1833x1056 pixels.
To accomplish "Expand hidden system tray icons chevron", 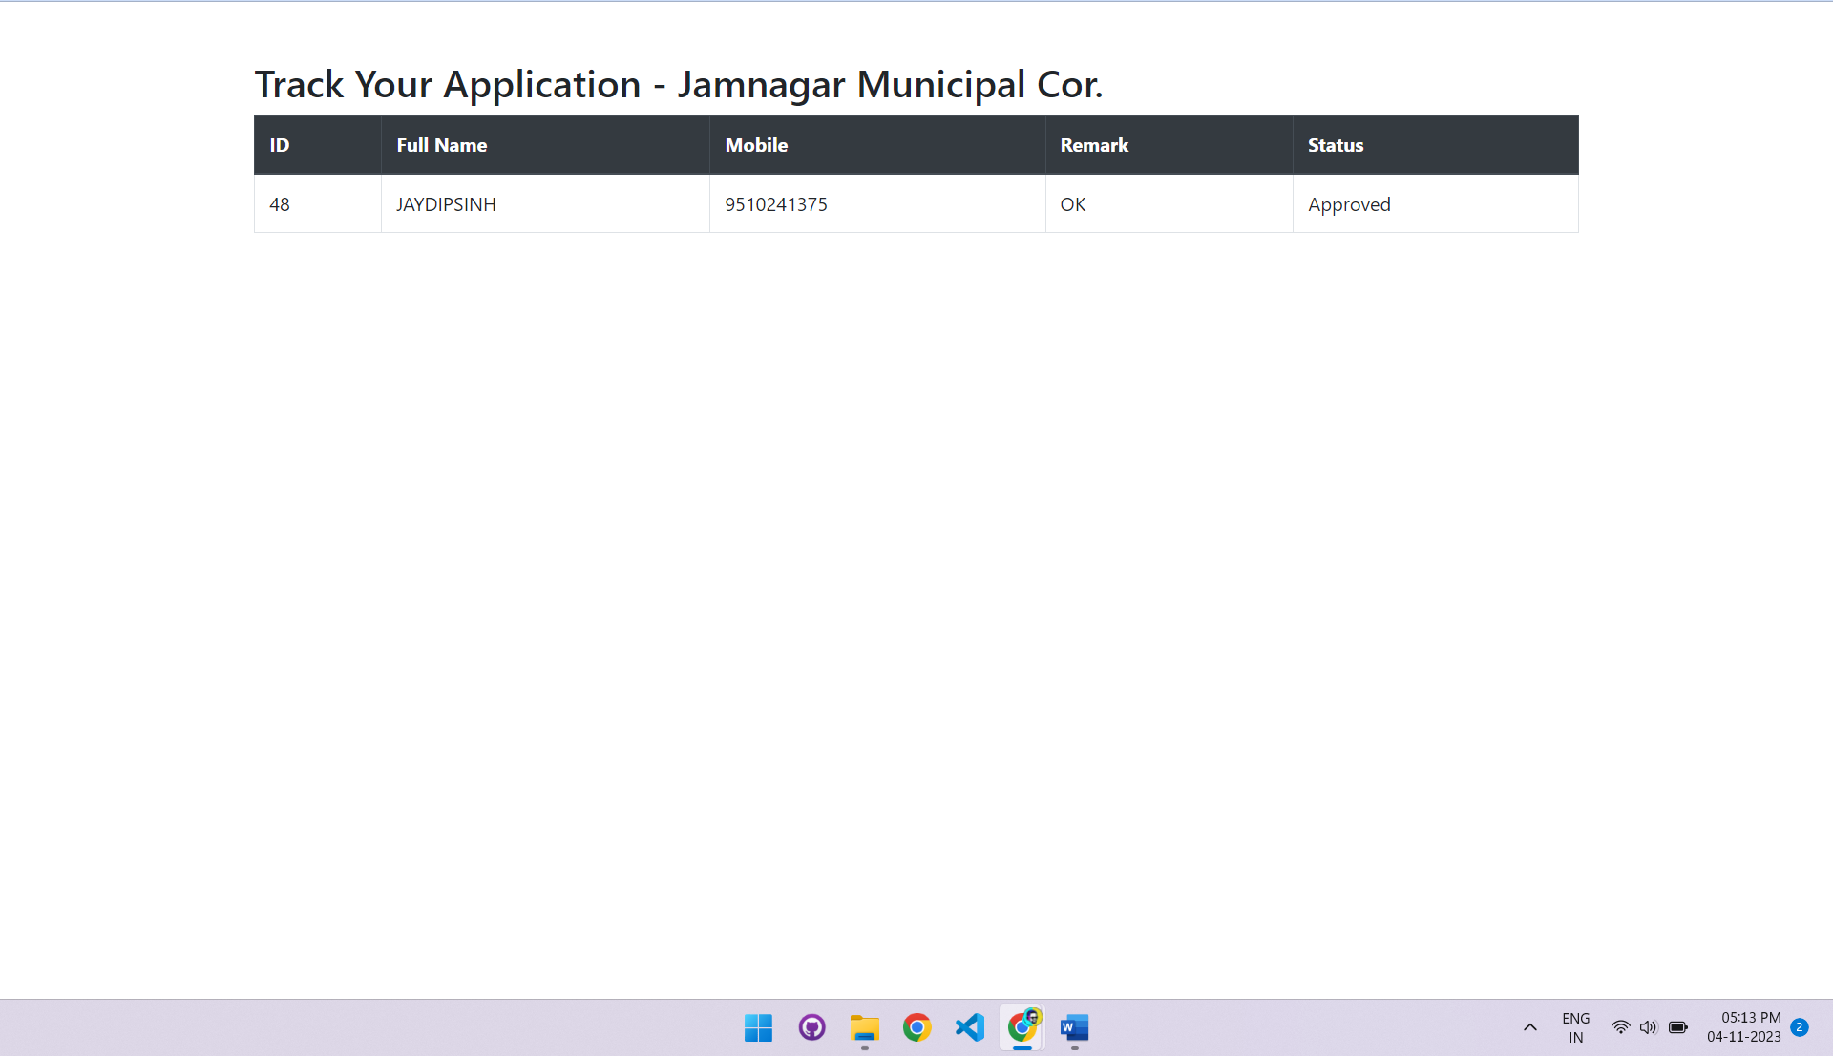I will point(1530,1028).
